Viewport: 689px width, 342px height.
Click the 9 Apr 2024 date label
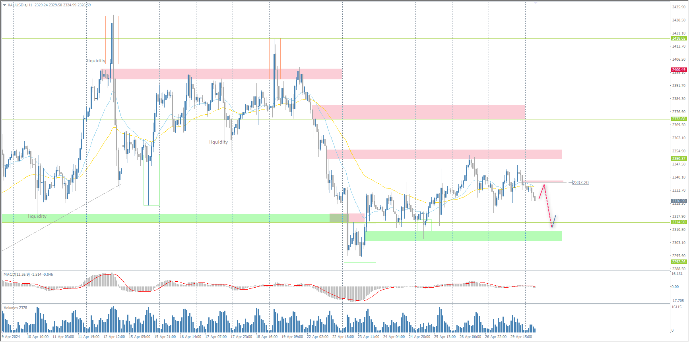point(11,337)
